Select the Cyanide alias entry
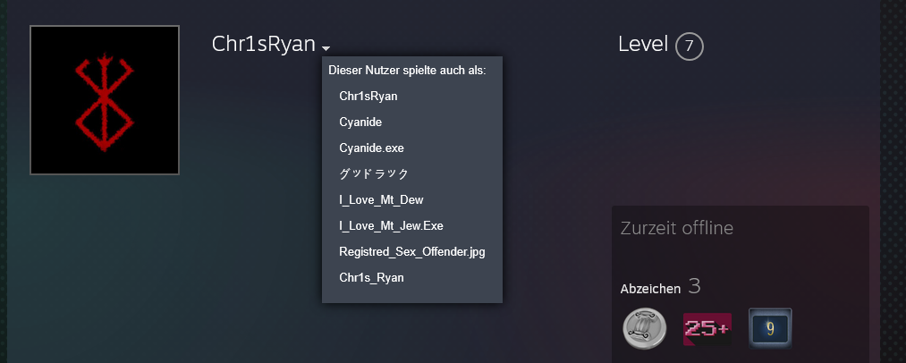The height and width of the screenshot is (363, 906). [x=360, y=122]
